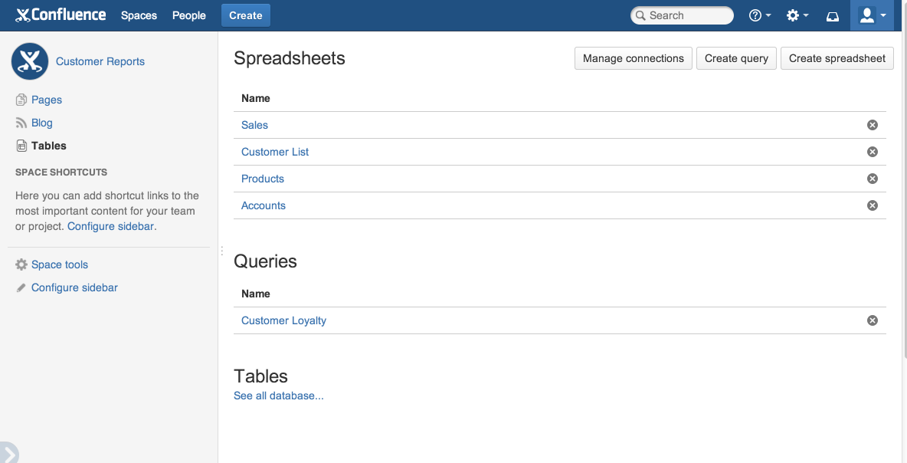Image resolution: width=907 pixels, height=463 pixels.
Task: Open the Spaces menu
Action: (139, 15)
